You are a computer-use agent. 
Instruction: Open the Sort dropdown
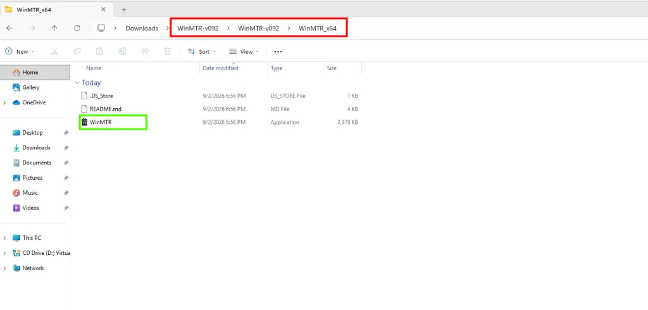tap(202, 52)
